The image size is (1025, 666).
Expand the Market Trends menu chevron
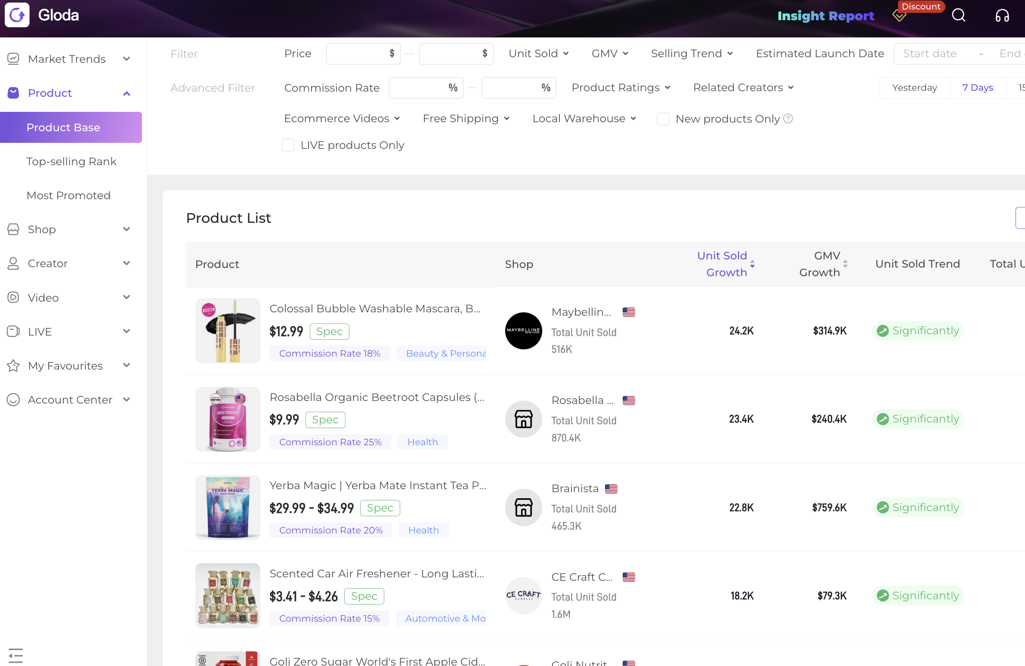pos(127,59)
